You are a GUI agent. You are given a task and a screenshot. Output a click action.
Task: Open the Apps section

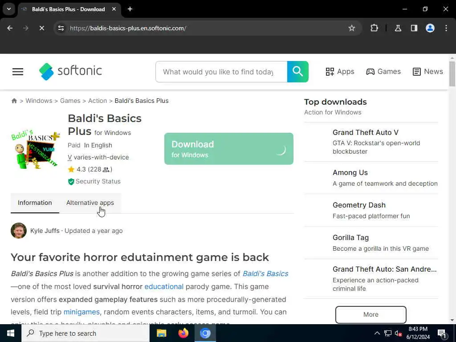[340, 72]
